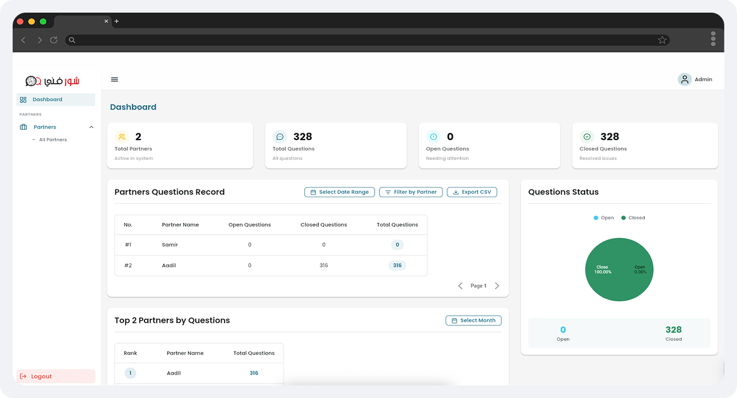Click the Logout button
The height and width of the screenshot is (398, 737).
[55, 376]
